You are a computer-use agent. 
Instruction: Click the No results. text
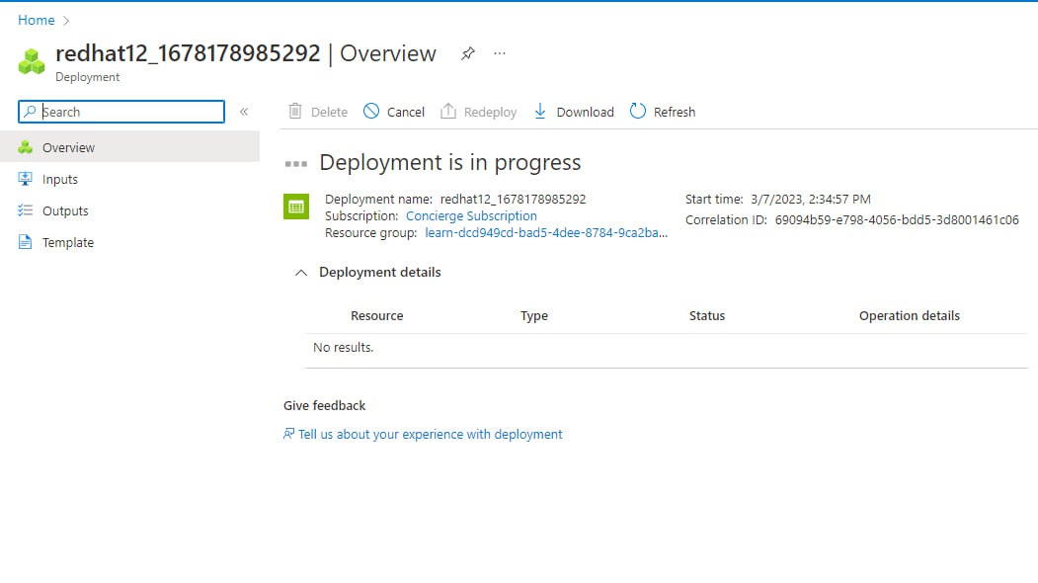point(343,347)
